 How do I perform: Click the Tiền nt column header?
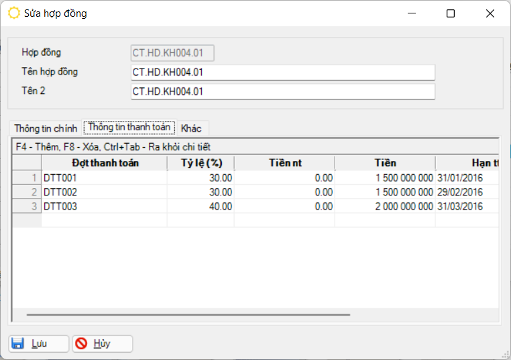tap(285, 163)
